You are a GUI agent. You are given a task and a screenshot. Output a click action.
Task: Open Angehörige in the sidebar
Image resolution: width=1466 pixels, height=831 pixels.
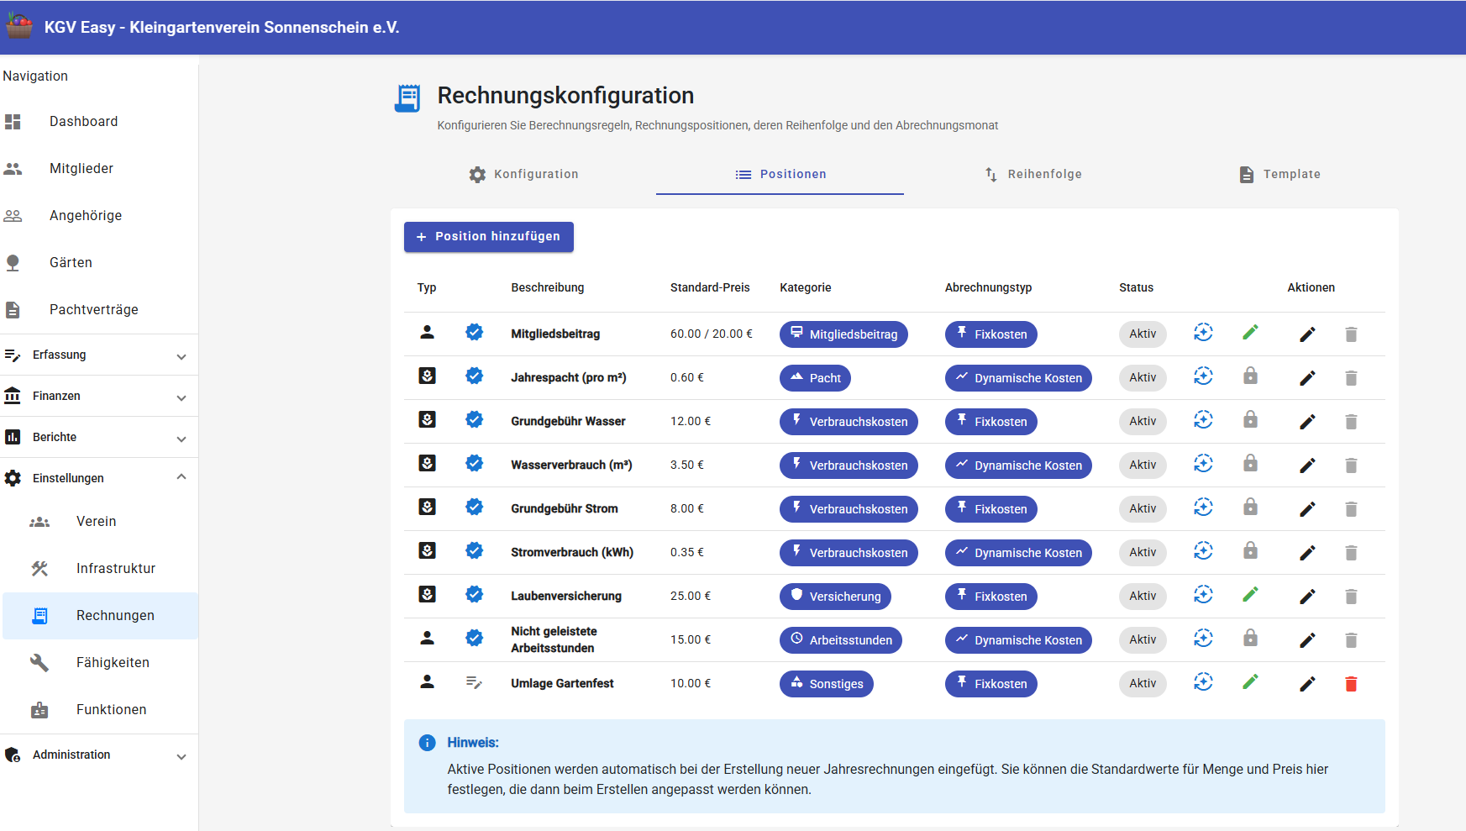tap(99, 216)
